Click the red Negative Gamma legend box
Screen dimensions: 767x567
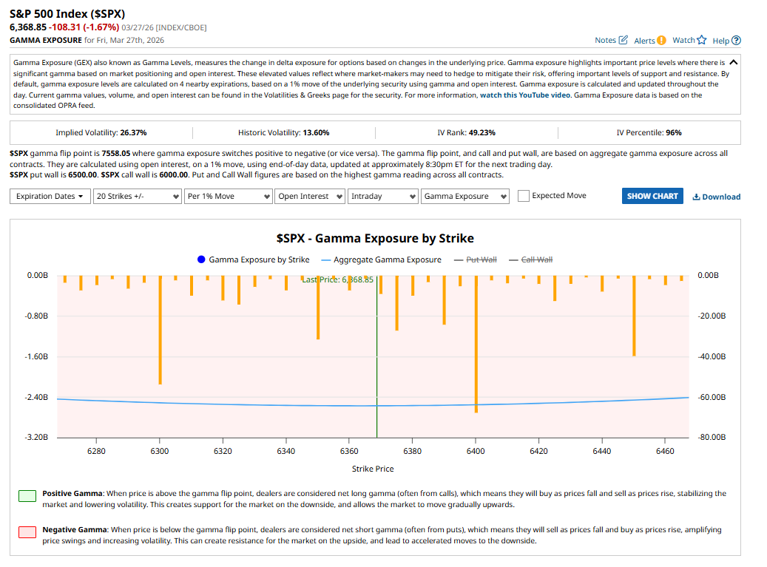[x=27, y=532]
